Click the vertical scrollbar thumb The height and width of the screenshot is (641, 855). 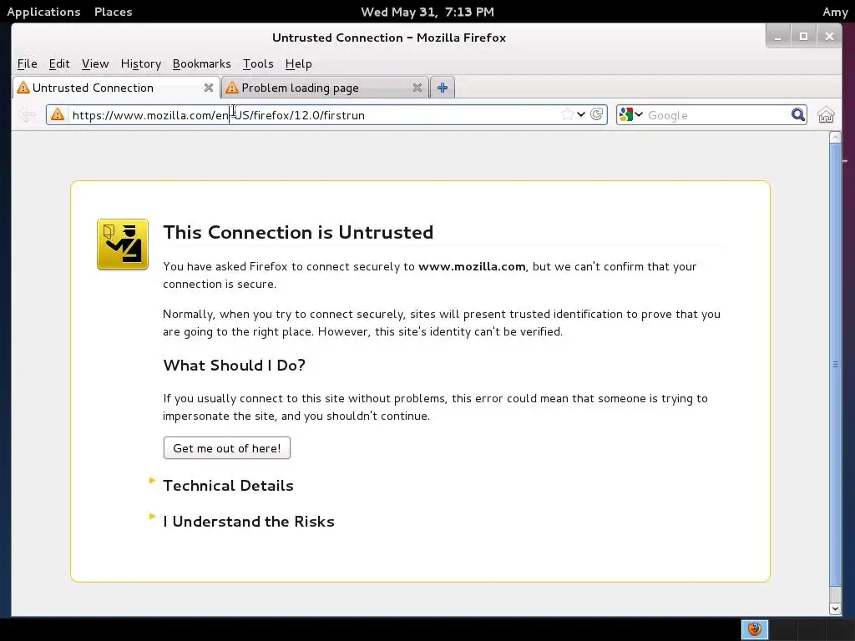[x=835, y=364]
